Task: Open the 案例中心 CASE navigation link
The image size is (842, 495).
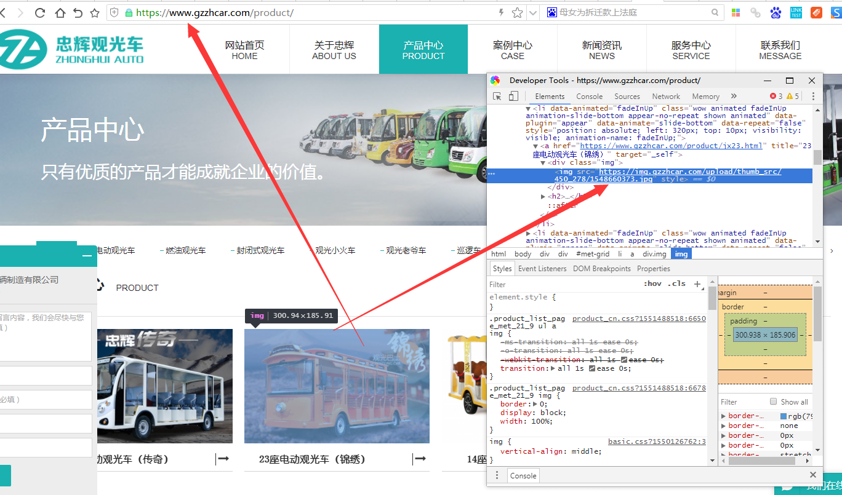Action: pos(512,50)
